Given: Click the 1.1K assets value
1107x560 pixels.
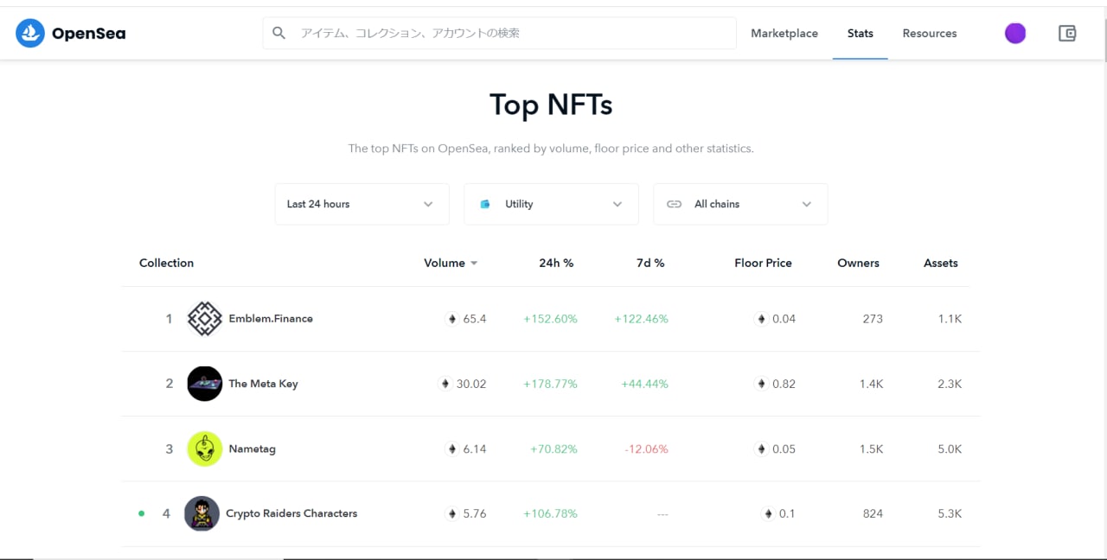Looking at the screenshot, I should 950,319.
